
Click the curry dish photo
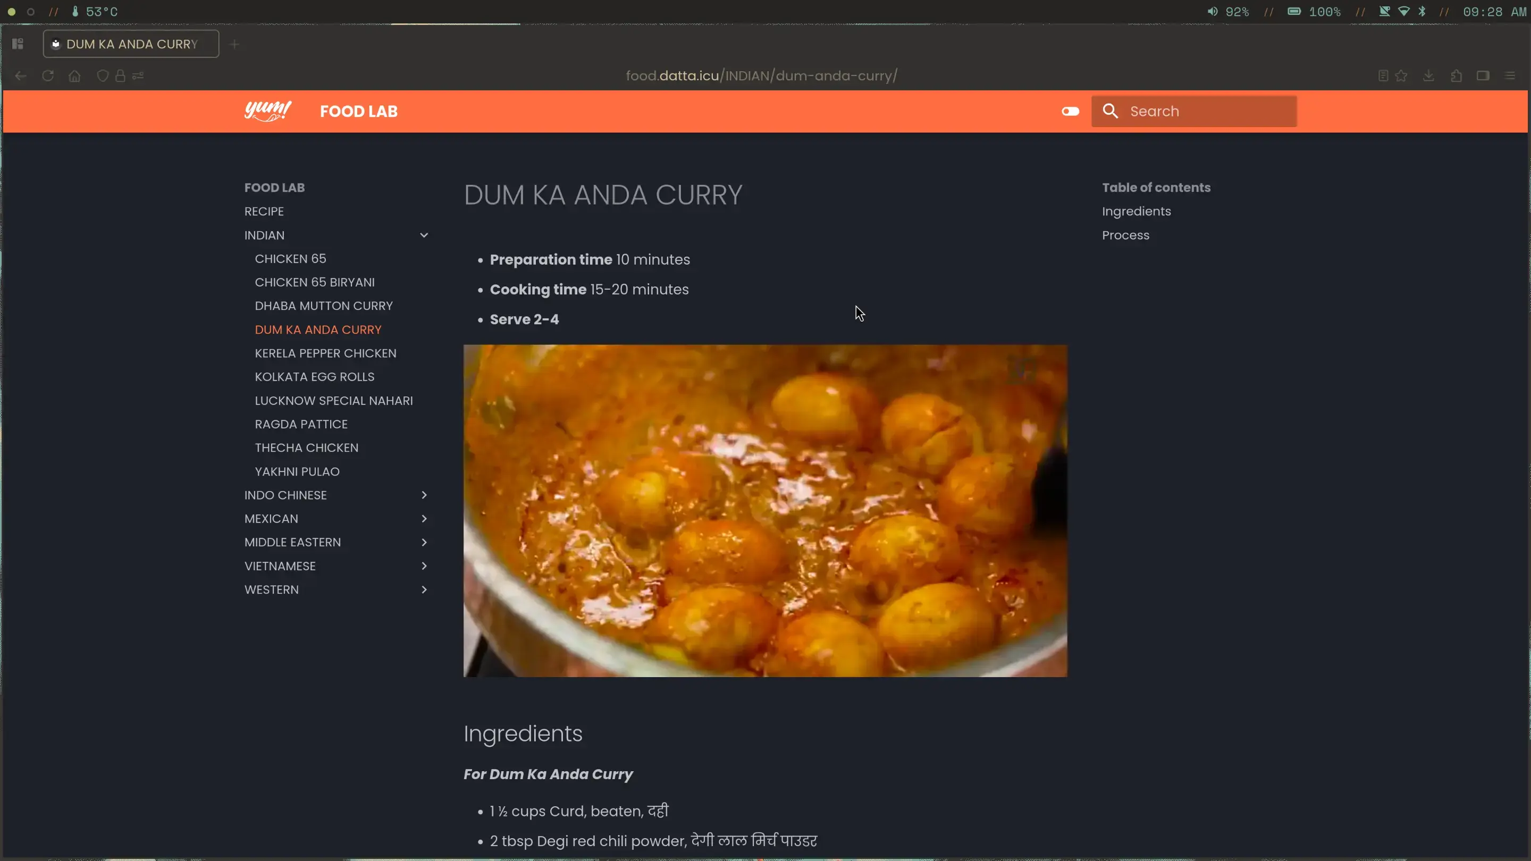[x=765, y=510]
